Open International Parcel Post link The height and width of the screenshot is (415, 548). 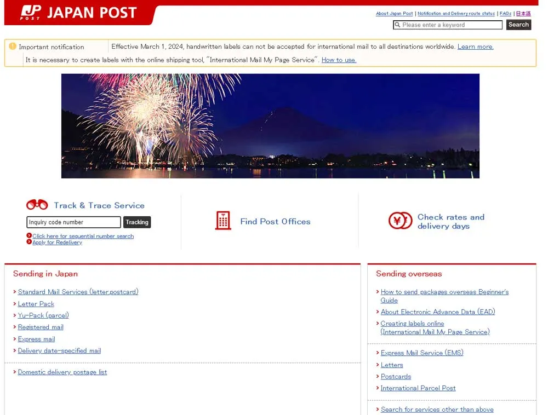(x=418, y=388)
